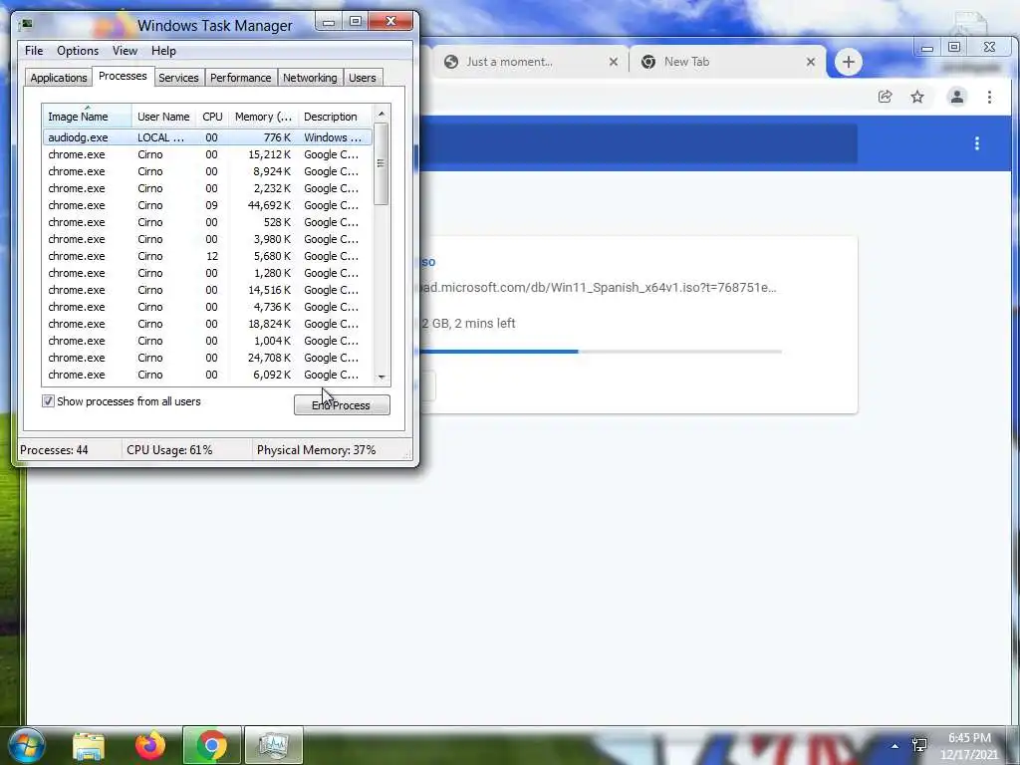This screenshot has width=1020, height=765.
Task: Launch Firefox from the taskbar
Action: (x=150, y=745)
